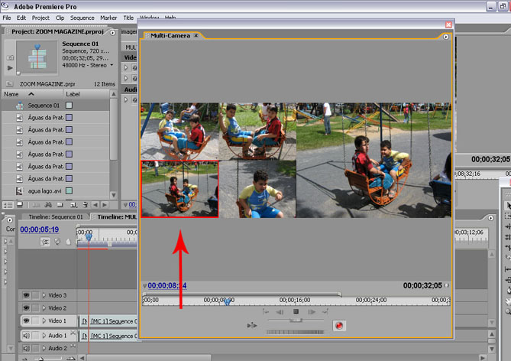Expand the Video 1 track triangle
Image resolution: width=511 pixels, height=361 pixels.
(44, 320)
